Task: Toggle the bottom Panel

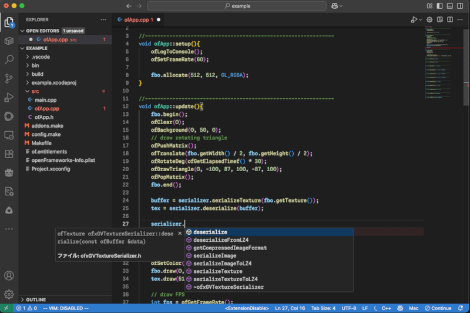Action: (449, 6)
